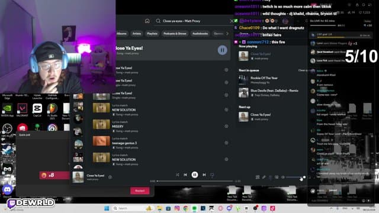
Task: Add the current playing song to Liked Songs
Action: [x=110, y=177]
